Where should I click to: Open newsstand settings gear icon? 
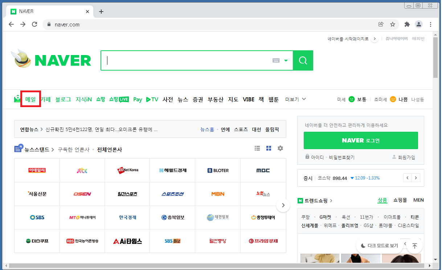[x=280, y=148]
